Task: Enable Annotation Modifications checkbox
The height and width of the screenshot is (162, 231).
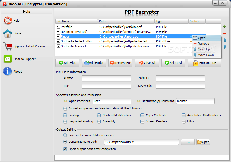Action: click(183, 115)
